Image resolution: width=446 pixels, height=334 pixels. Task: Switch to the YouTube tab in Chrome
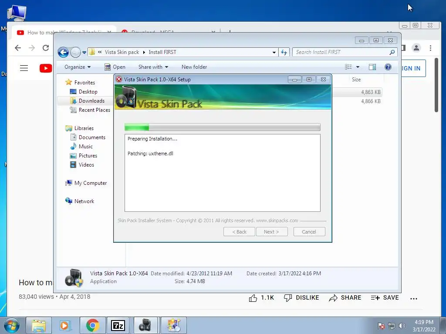point(64,32)
